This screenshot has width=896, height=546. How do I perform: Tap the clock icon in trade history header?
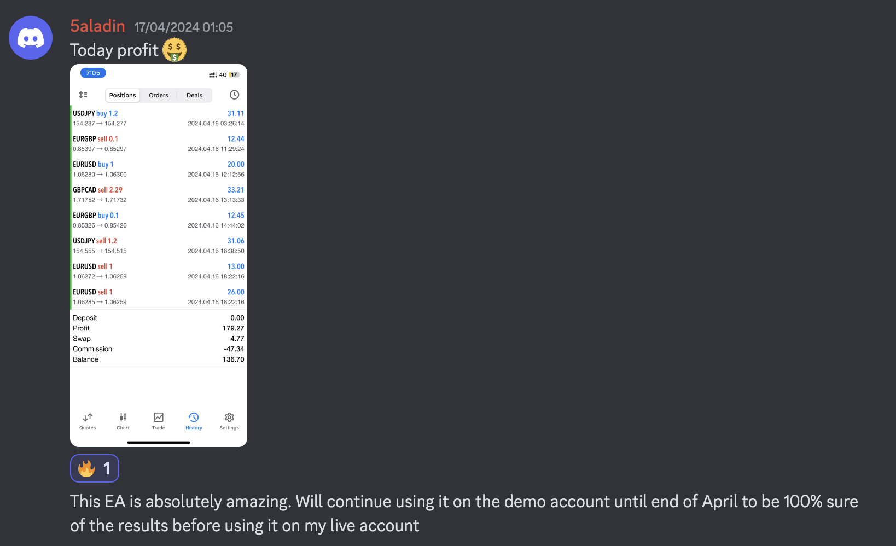(234, 95)
